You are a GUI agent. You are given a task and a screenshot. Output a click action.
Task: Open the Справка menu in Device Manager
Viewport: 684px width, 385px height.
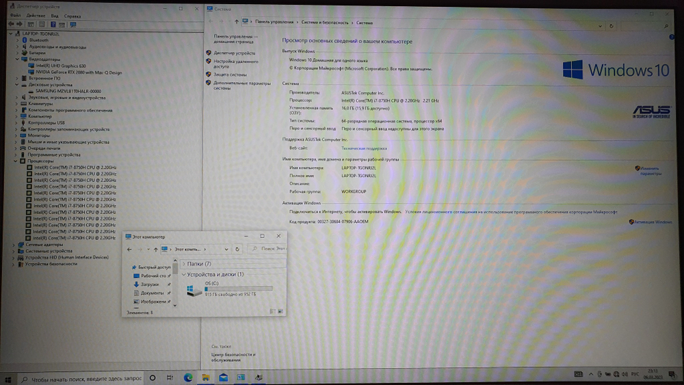click(x=73, y=16)
